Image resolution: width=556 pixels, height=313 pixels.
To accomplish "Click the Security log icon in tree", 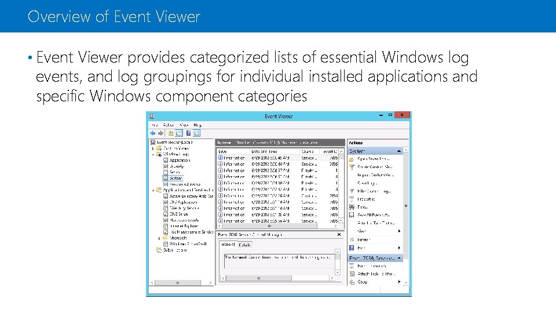I will (x=165, y=166).
